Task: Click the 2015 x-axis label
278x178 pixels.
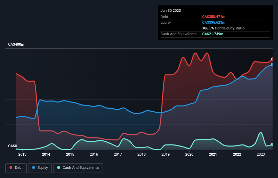Action: click(70, 154)
